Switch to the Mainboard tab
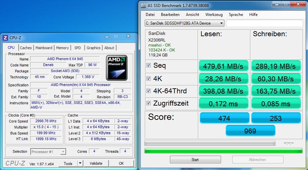This screenshot has height=170, width=308. [x=44, y=48]
